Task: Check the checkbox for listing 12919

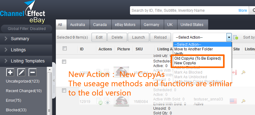Action: 64,91
